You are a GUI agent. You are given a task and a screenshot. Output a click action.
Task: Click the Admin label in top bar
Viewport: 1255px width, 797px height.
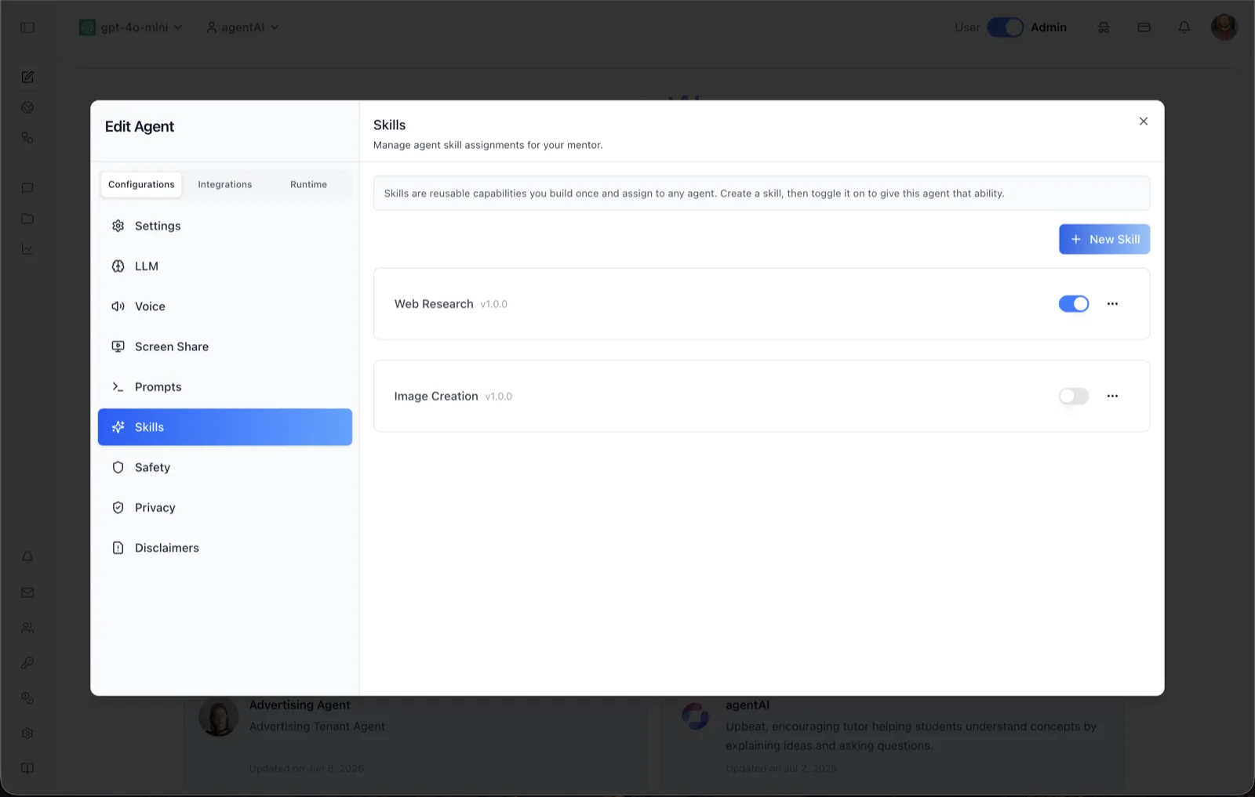click(x=1049, y=27)
